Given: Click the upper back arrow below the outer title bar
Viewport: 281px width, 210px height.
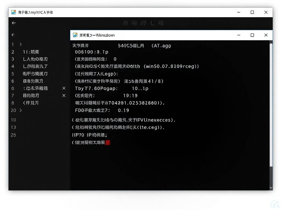Looking at the screenshot, I should pos(14,23).
